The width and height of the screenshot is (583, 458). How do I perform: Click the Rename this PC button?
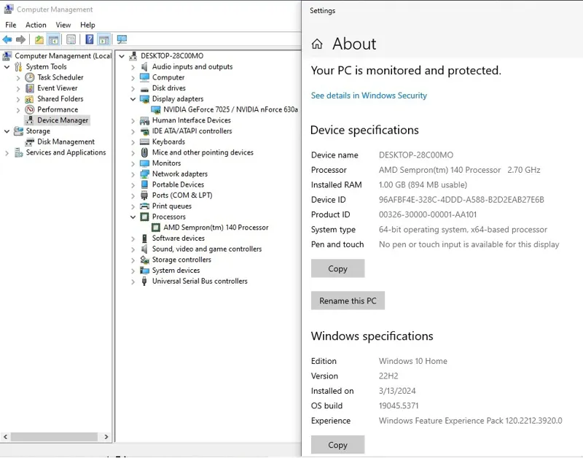pos(348,301)
